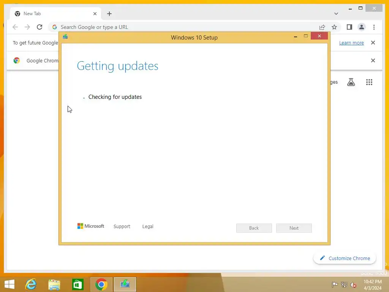
Task: Bookmark this tab with the star icon
Action: coord(334,27)
